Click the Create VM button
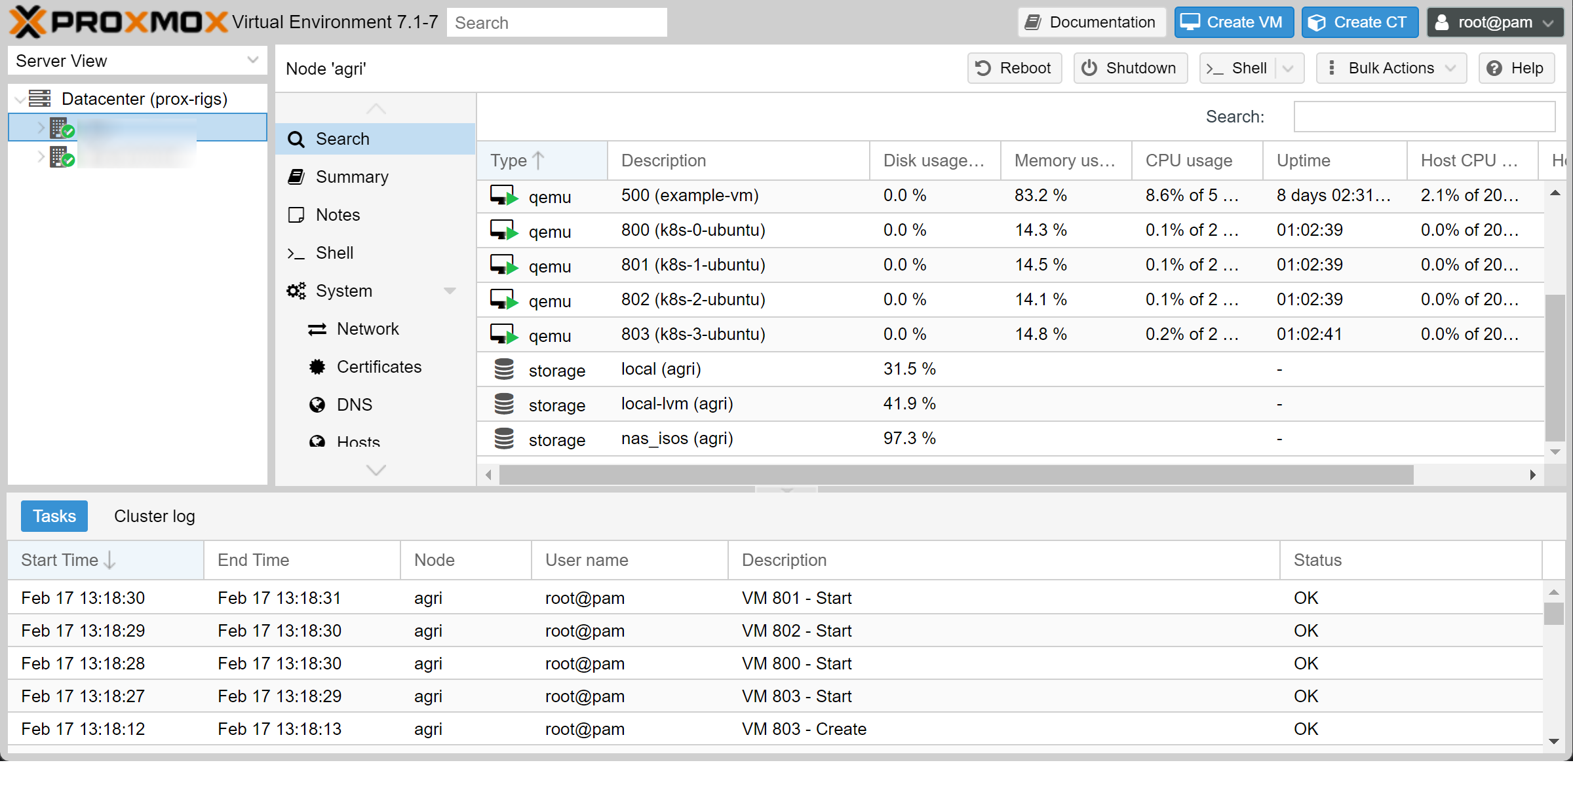Screen dimensions: 1573x786 pyautogui.click(x=1233, y=22)
